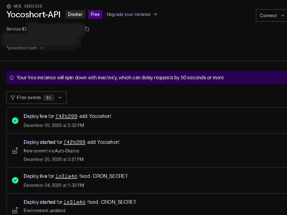Copy the Service ID with the copy icon
Image resolution: width=287 pixels, height=215 pixels.
pyautogui.click(x=87, y=29)
